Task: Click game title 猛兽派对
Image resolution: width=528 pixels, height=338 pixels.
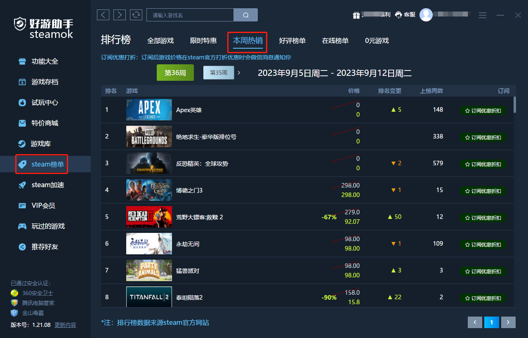Action: [x=188, y=271]
